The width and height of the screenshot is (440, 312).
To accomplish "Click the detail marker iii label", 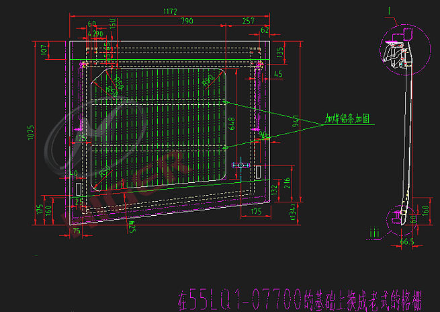I will tap(373, 233).
